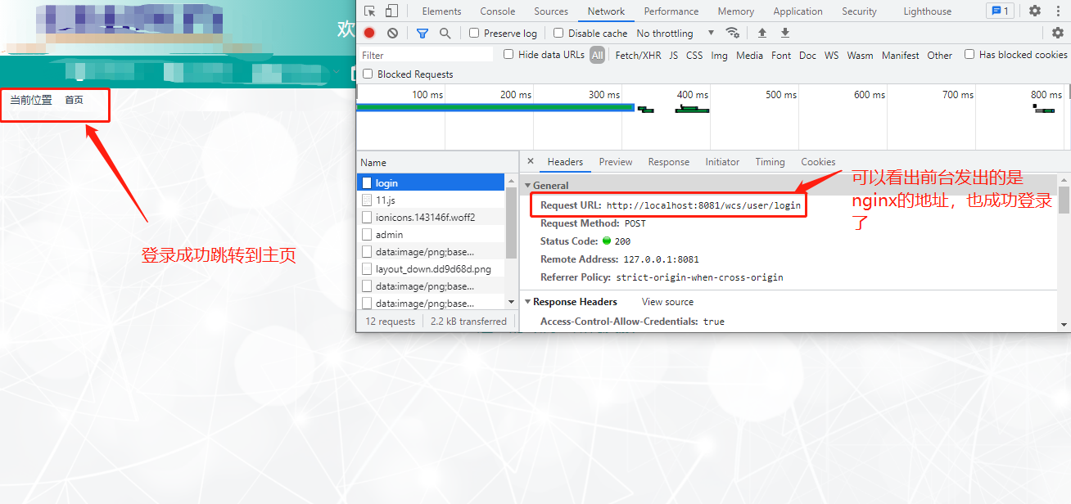Filter requests by JS
1071x504 pixels.
pos(673,56)
